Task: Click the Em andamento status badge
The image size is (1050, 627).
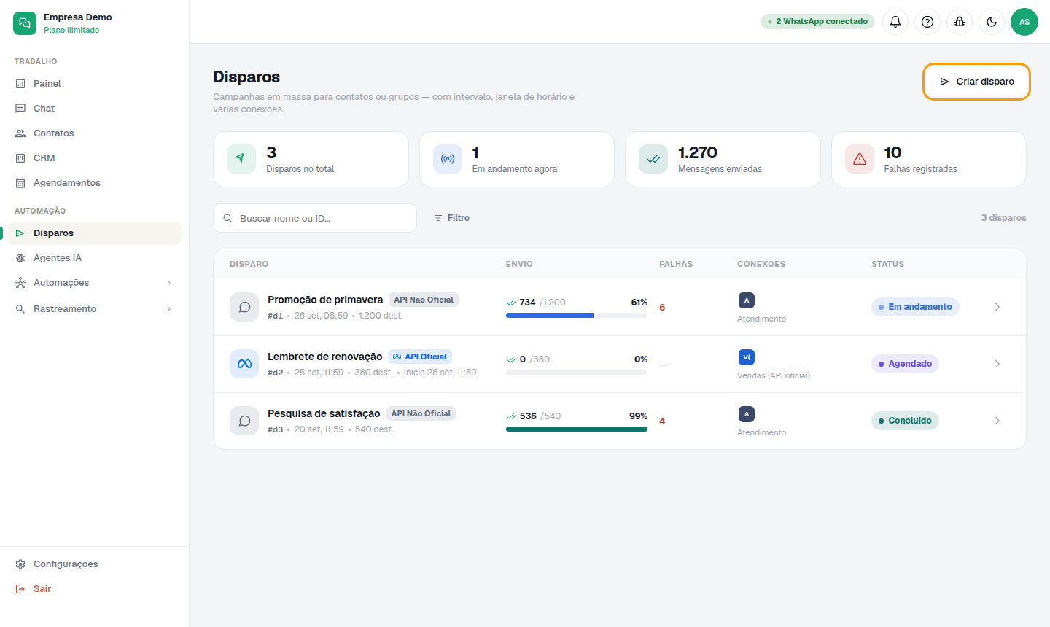Action: 915,307
